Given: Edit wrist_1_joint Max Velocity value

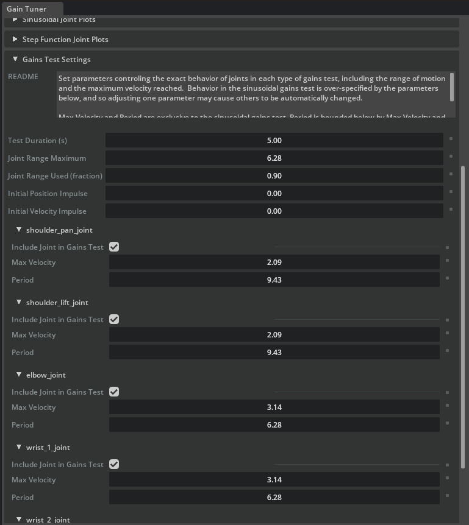Looking at the screenshot, I should (274, 480).
